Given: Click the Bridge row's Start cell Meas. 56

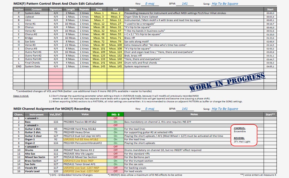Looking at the screenshot, I should [99, 38].
